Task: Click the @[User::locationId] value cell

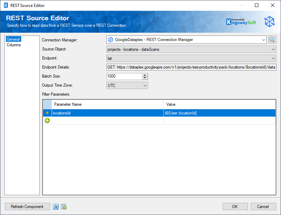Action: coord(219,113)
